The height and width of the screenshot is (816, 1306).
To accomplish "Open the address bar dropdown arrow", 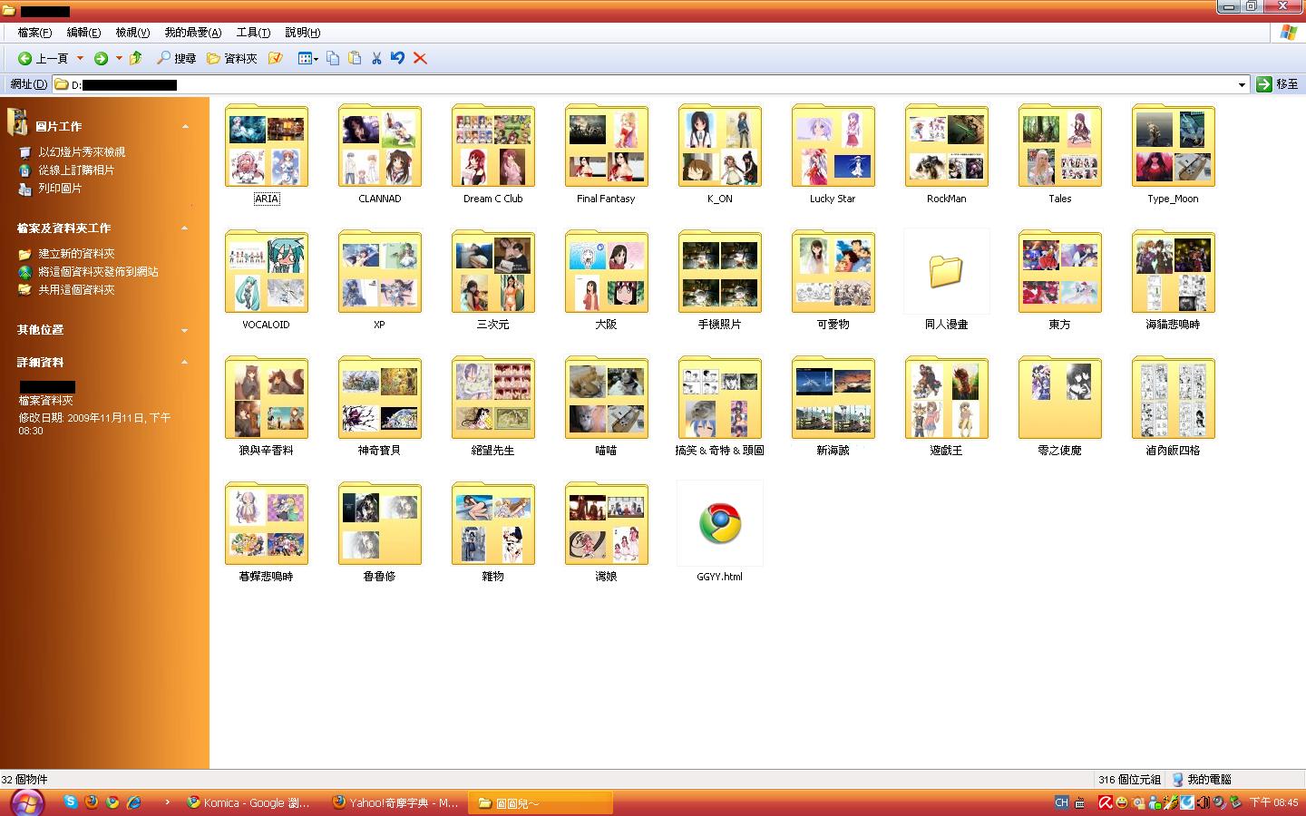I will (1242, 84).
